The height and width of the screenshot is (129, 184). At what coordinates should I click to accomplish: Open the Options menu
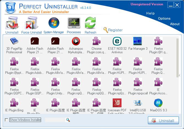[164, 18]
